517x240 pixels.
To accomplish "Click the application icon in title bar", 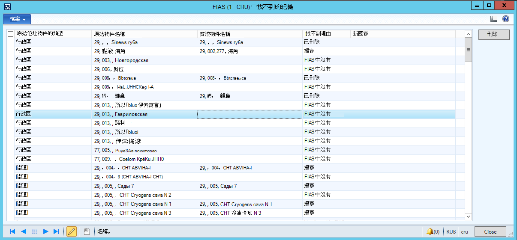I will tap(7, 6).
